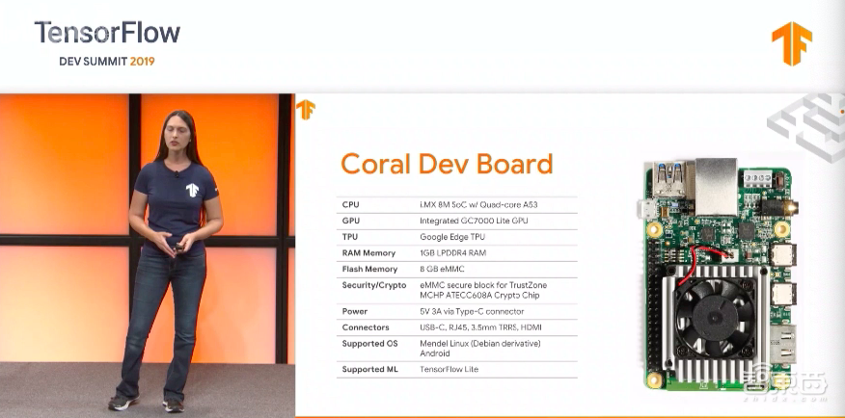Click the RAM Memory row label
This screenshot has width=845, height=418.
pos(369,252)
